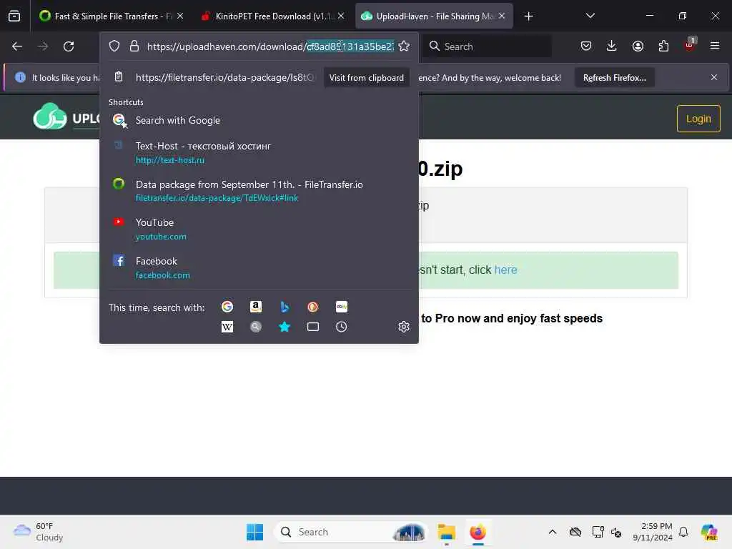Click the UploadHaven cloud logo

click(x=50, y=117)
